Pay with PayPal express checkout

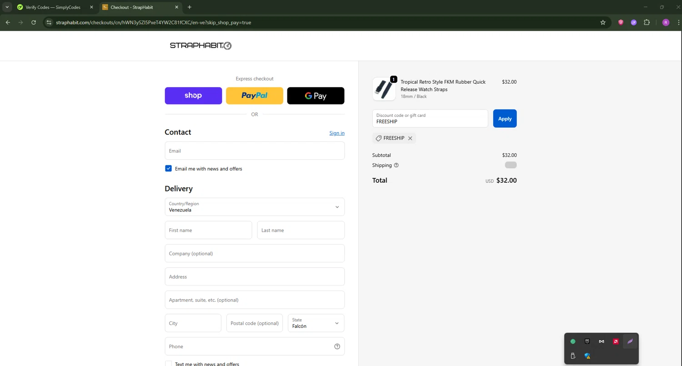255,96
